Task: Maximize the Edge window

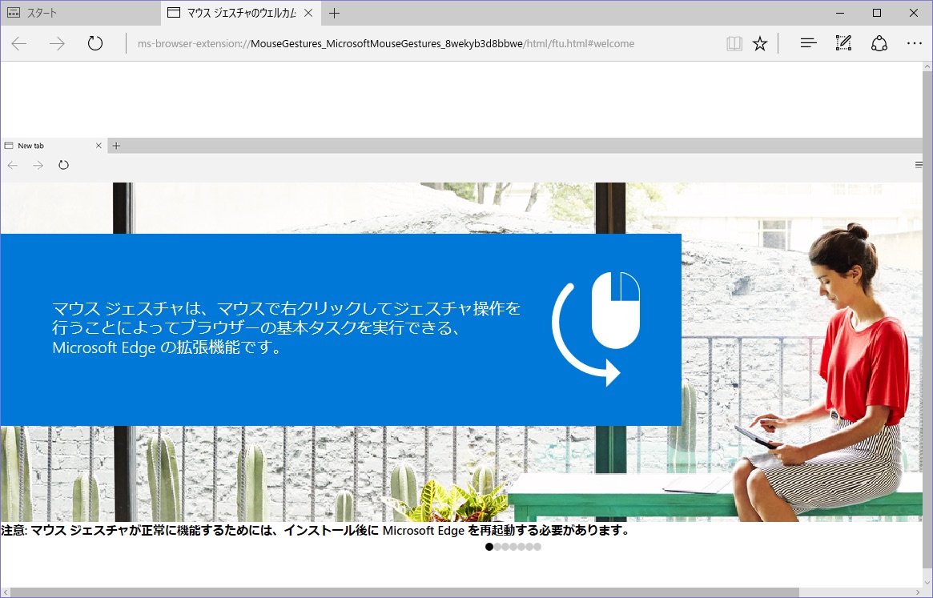Action: click(x=876, y=13)
